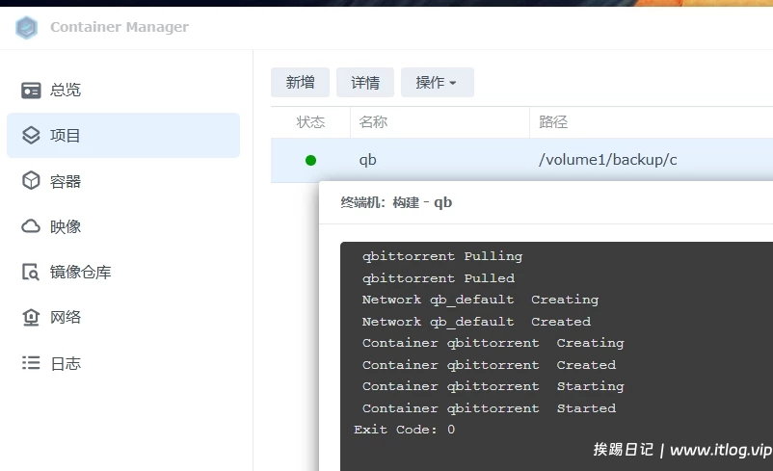The image size is (773, 471).
Task: Click the 详情 button
Action: (365, 83)
